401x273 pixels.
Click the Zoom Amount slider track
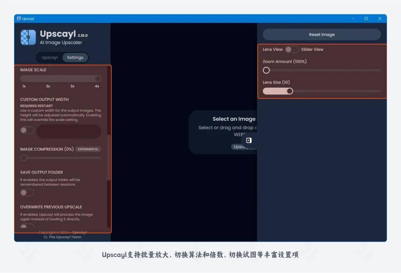[x=322, y=70]
